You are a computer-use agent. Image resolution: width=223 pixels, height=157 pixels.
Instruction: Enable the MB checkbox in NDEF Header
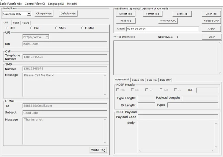pyautogui.click(x=118, y=90)
